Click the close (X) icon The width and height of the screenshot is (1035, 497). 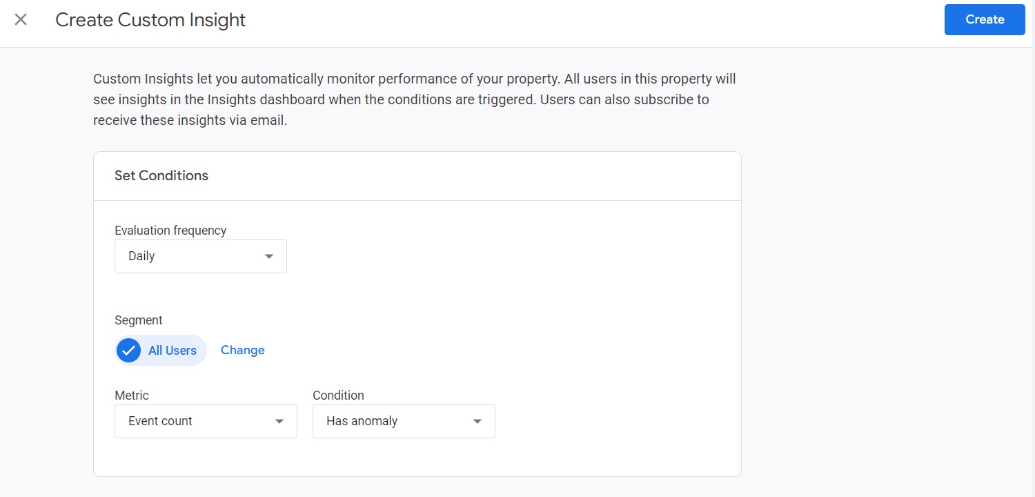[21, 19]
